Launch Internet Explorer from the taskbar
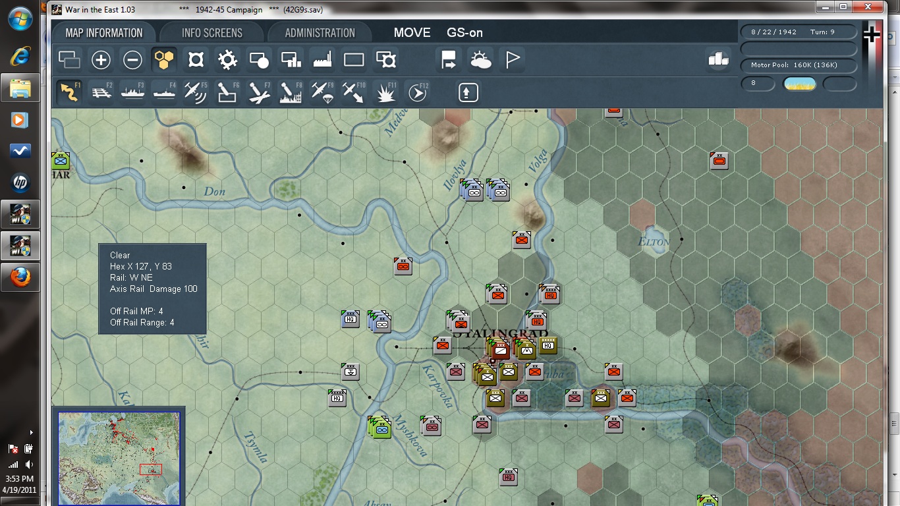Screen dimensions: 900x506 pos(20,56)
